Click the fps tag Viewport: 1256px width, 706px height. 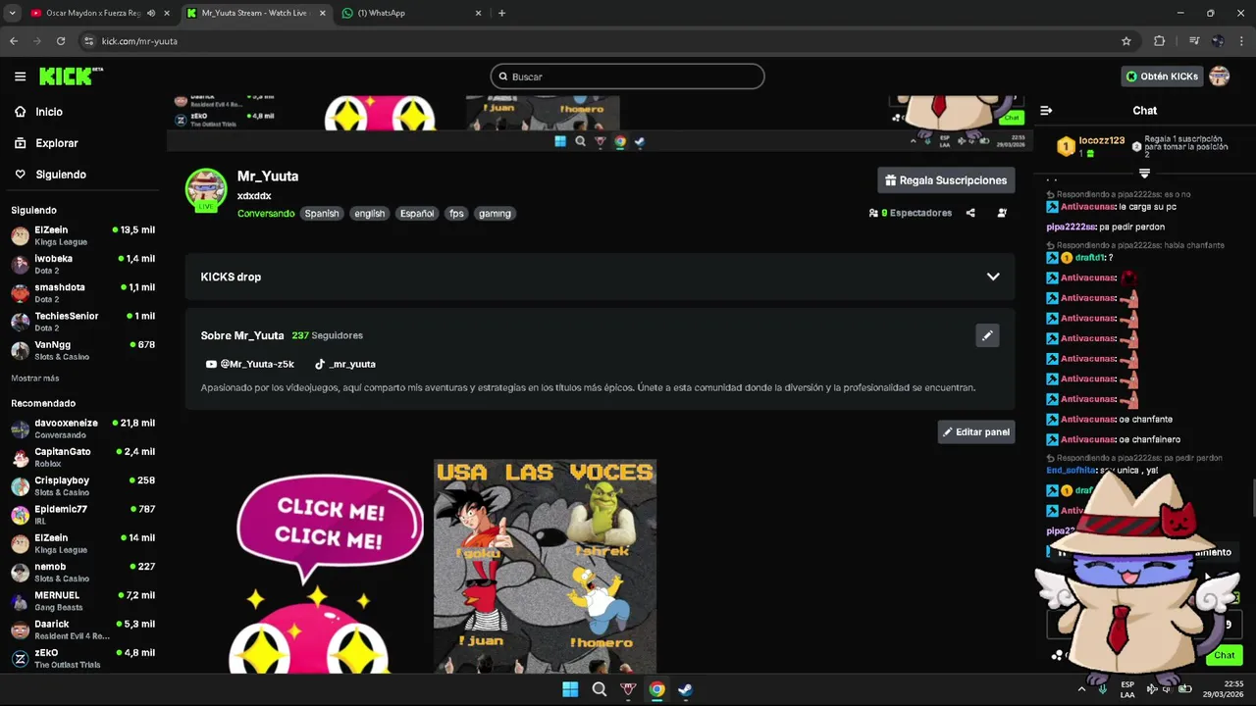tap(456, 213)
